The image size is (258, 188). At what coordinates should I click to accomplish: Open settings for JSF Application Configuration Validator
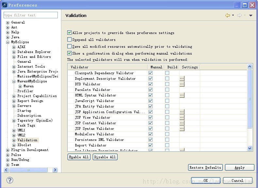tap(182, 112)
